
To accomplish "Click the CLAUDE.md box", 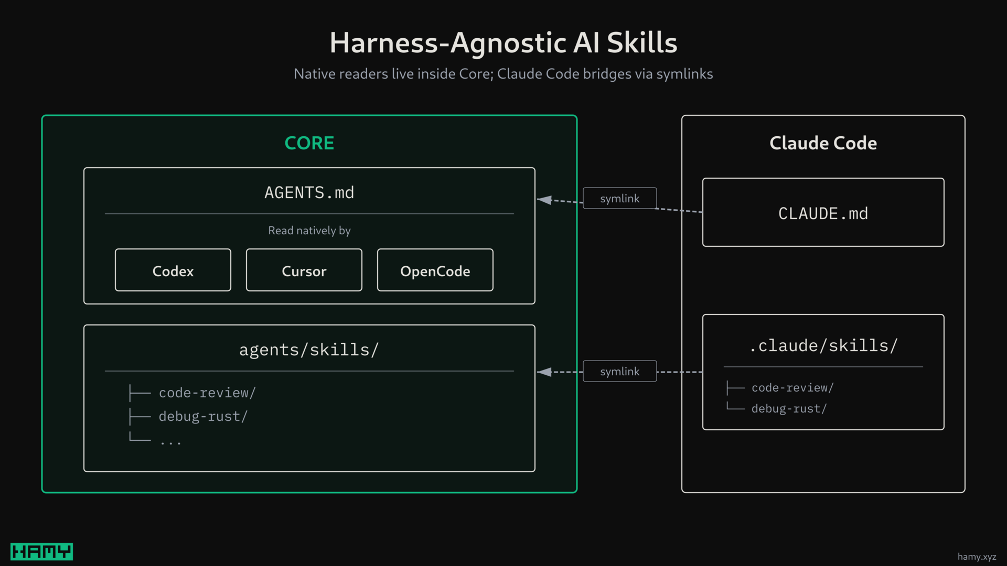I will point(823,212).
